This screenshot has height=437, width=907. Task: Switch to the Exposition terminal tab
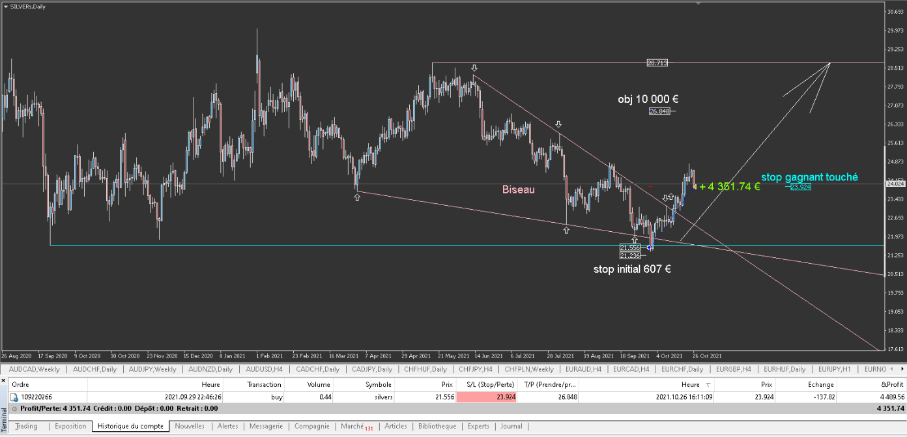tap(70, 426)
